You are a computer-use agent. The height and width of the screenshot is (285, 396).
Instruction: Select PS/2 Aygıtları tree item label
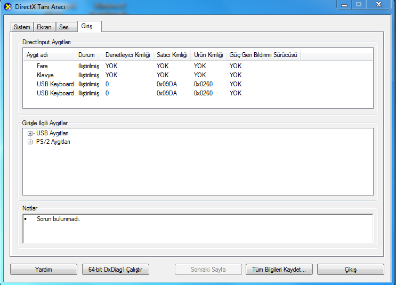pyautogui.click(x=53, y=142)
